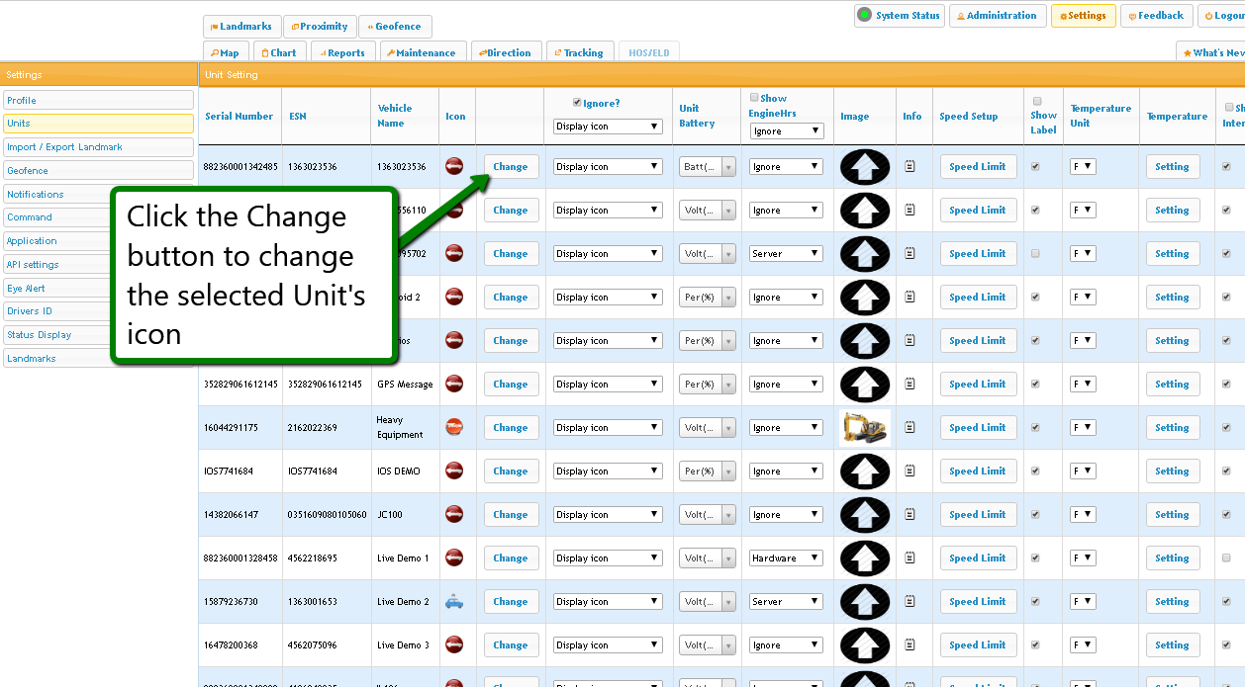Toggle the Show Label header checkbox
The image size is (1245, 687).
point(1037,101)
